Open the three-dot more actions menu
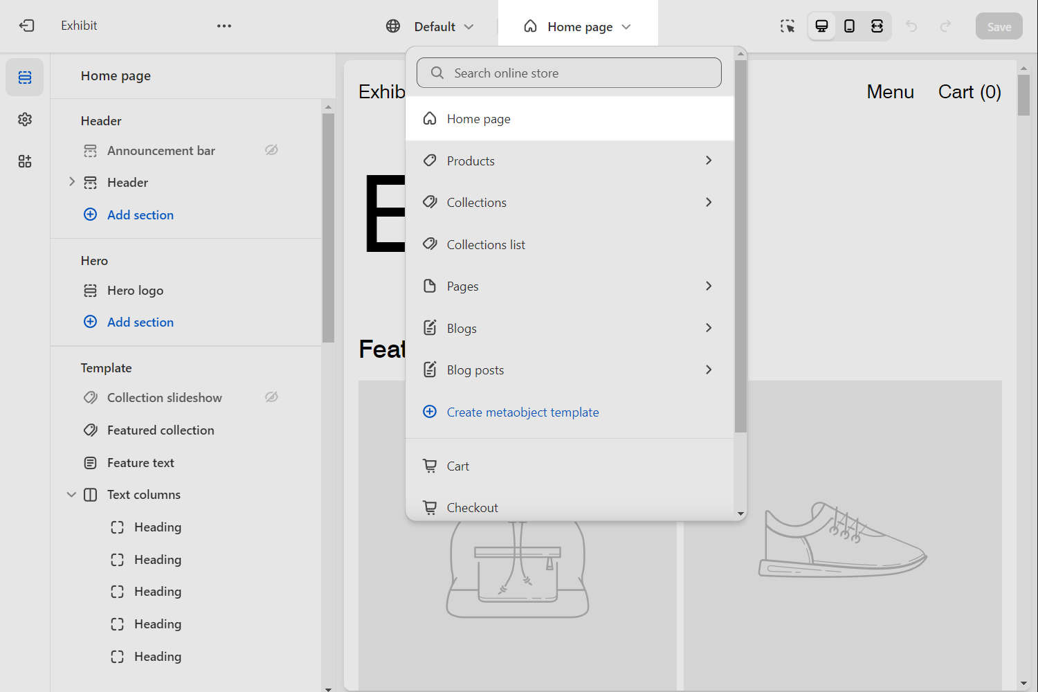Screen dimensions: 1038x692 tap(224, 26)
